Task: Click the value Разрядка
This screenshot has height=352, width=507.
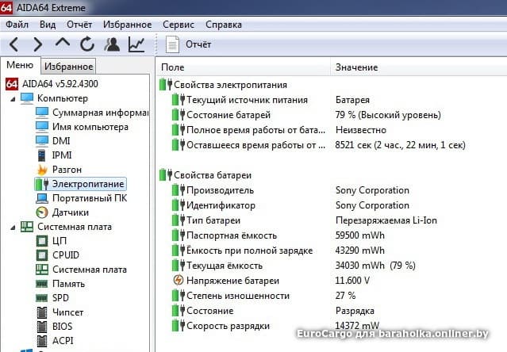Action: click(355, 311)
